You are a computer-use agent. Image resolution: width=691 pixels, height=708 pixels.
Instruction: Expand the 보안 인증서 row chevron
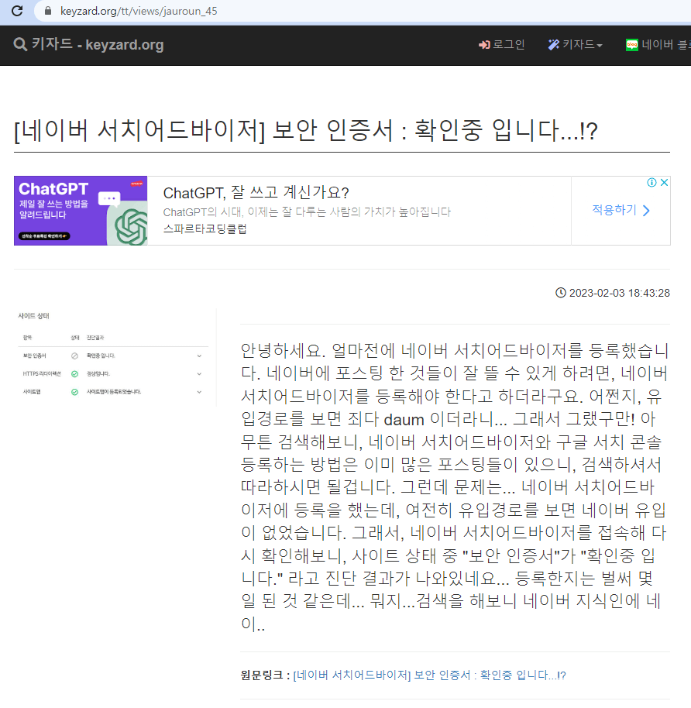(199, 356)
